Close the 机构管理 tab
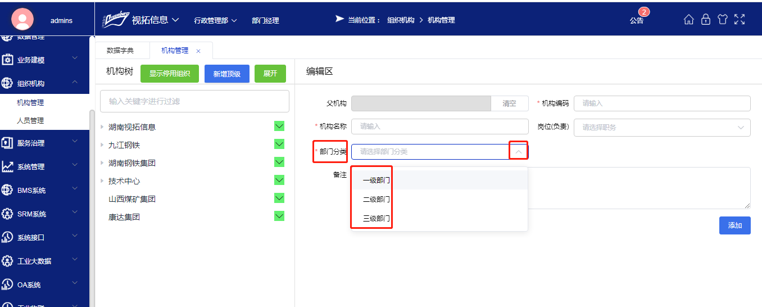Image resolution: width=762 pixels, height=307 pixels. [x=198, y=51]
